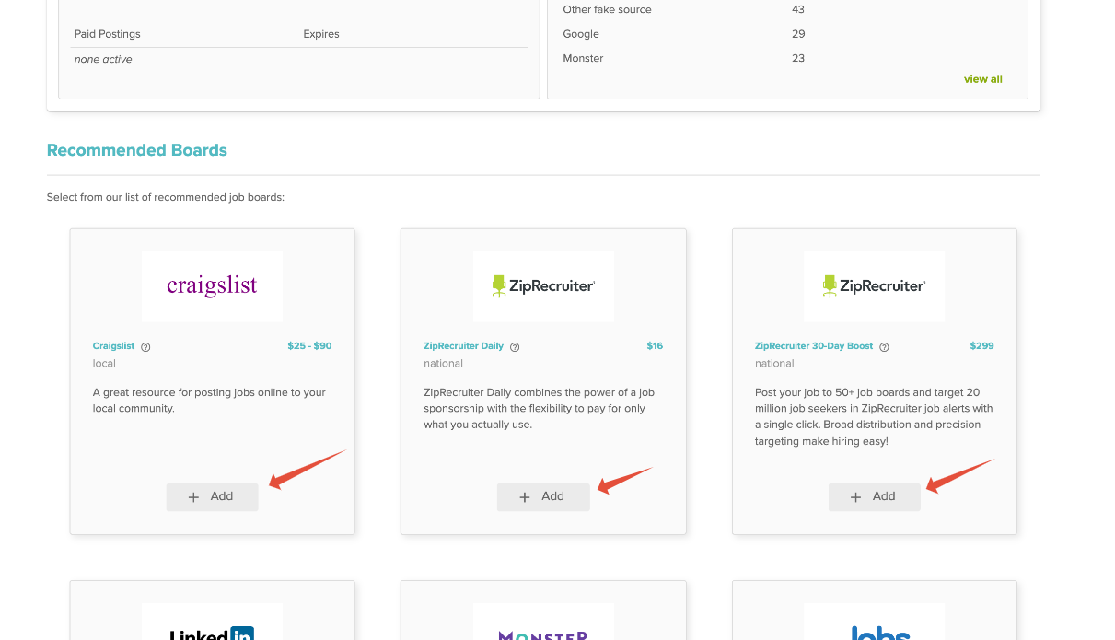Open the Craigslist board title link

[113, 346]
